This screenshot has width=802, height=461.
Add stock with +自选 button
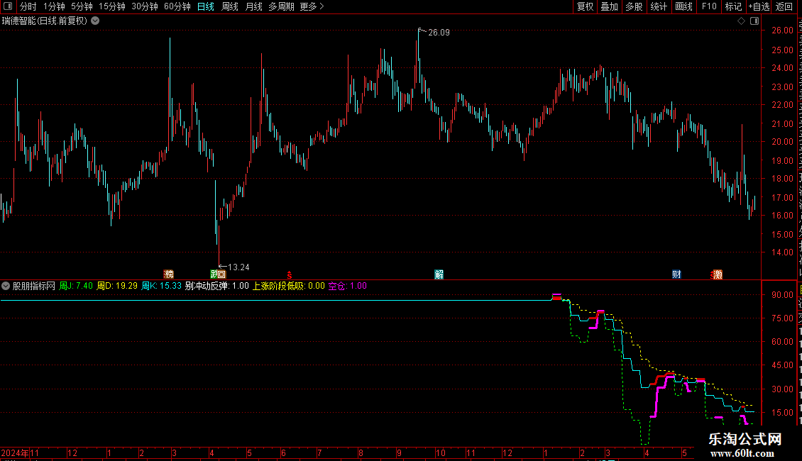(759, 6)
